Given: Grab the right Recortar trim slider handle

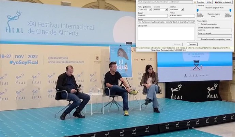Looking at the screenshot, I should (230, 10).
